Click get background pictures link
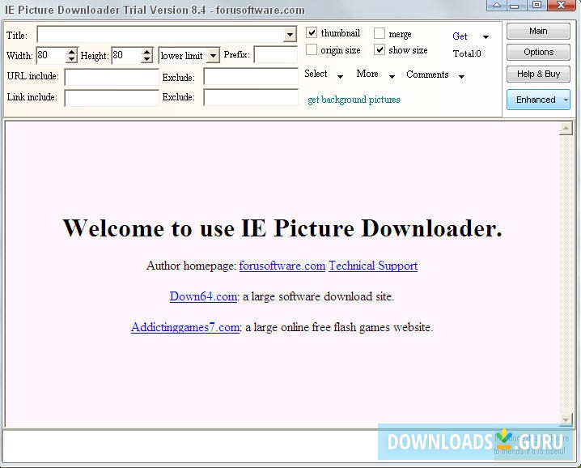The width and height of the screenshot is (581, 468). tap(354, 100)
